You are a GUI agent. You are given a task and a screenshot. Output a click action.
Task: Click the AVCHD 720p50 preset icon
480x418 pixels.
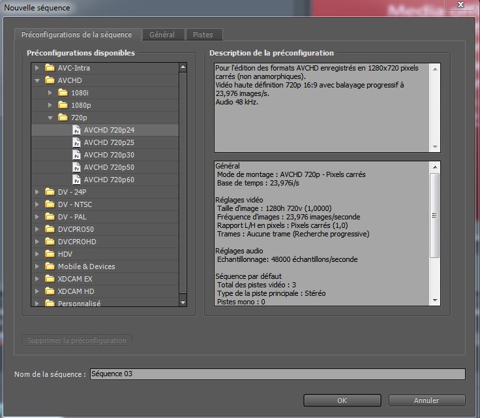click(x=76, y=167)
